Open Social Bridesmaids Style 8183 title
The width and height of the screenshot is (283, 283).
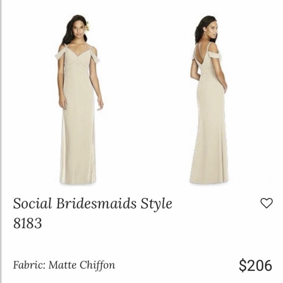[93, 213]
